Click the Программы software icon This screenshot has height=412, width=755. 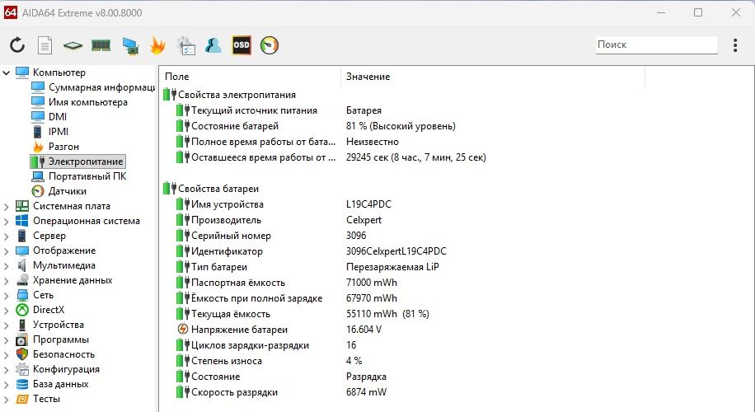tap(22, 339)
